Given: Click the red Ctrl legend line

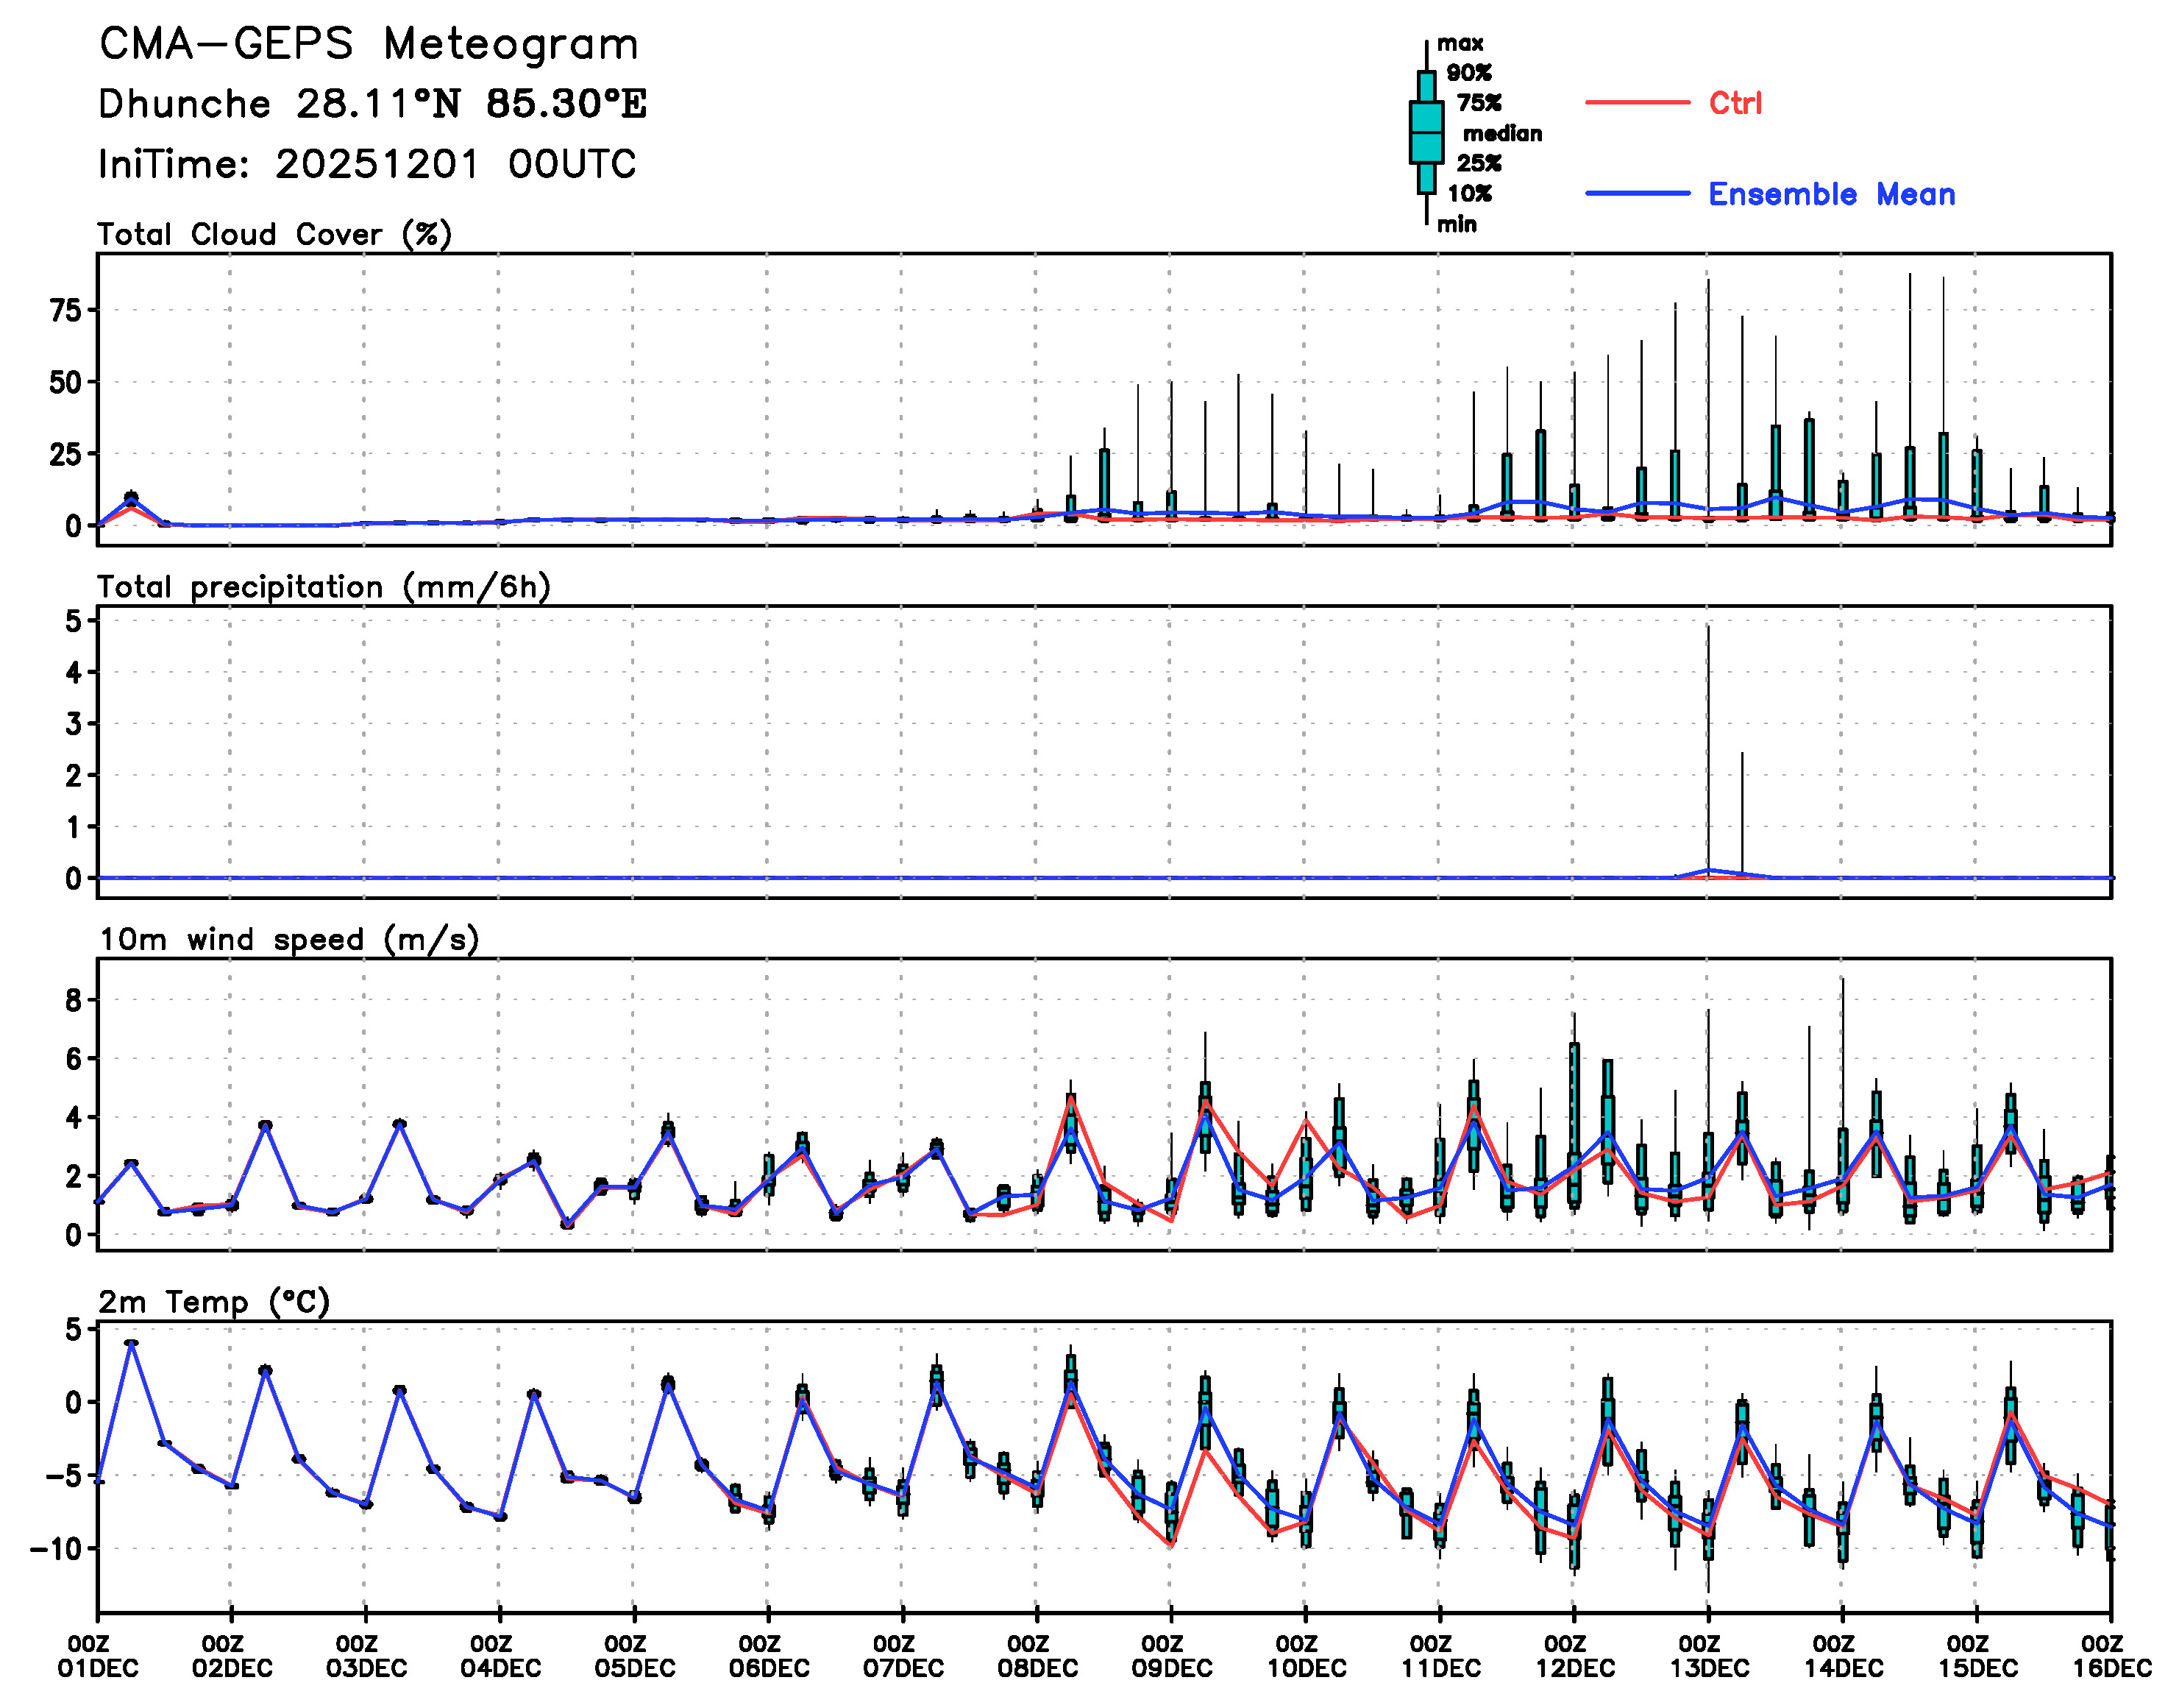Looking at the screenshot, I should pyautogui.click(x=1636, y=103).
